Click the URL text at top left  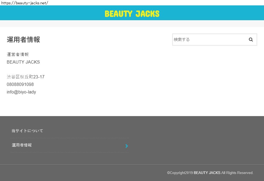(x=24, y=3)
